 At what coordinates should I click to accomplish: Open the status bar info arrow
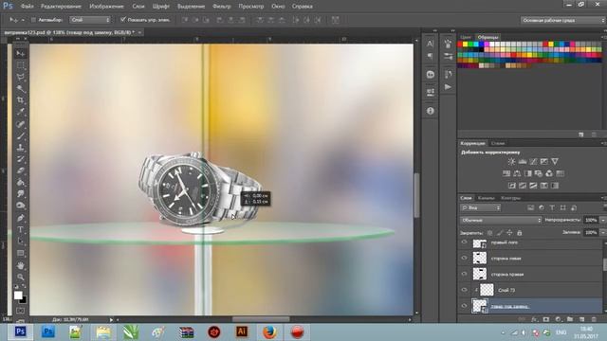pyautogui.click(x=111, y=320)
